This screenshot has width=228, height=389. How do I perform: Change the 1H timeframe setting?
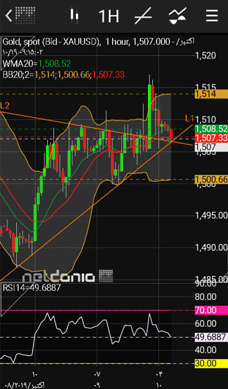[109, 16]
